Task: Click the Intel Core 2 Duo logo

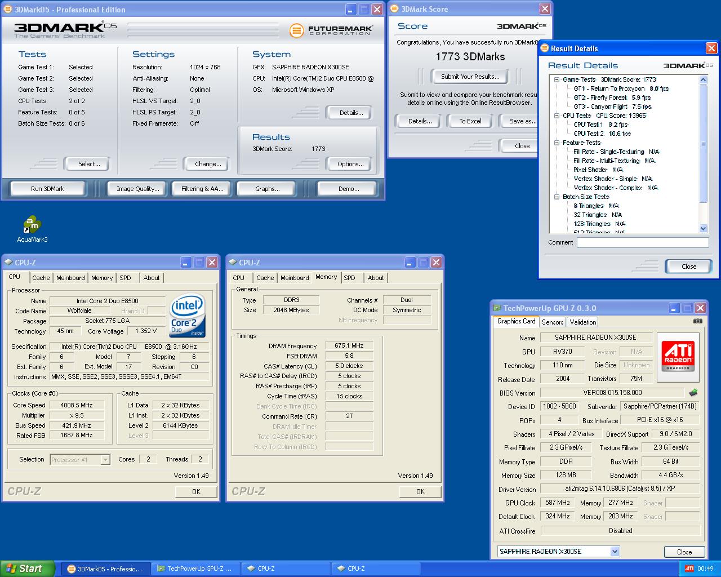Action: (x=187, y=316)
